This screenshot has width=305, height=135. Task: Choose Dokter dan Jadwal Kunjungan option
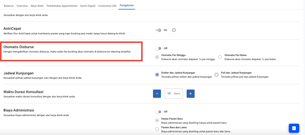point(157,75)
